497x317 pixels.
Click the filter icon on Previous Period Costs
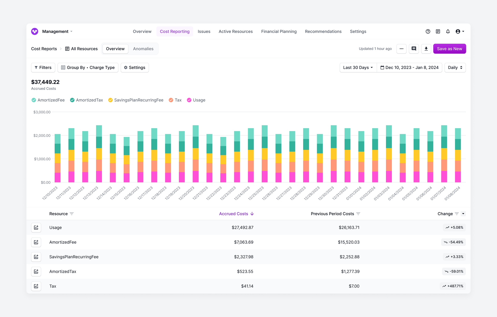[358, 214]
